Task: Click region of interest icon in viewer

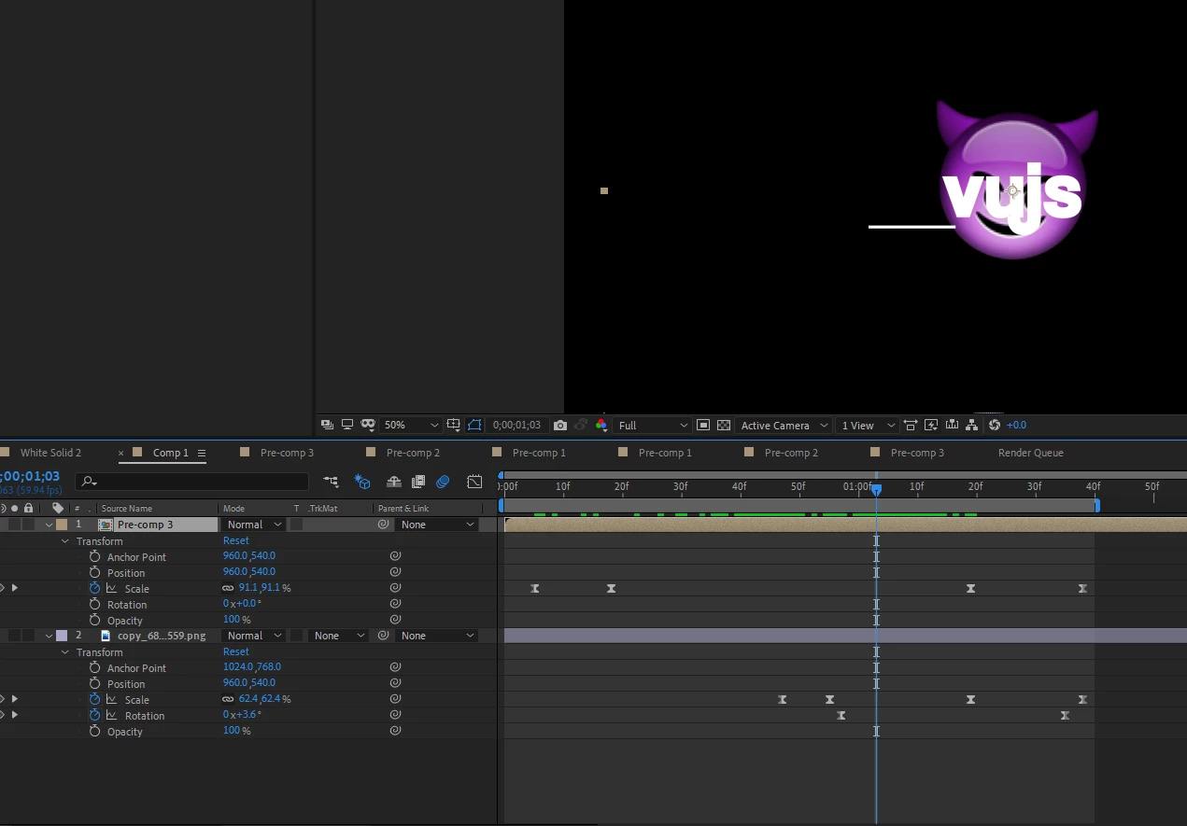Action: click(x=703, y=425)
